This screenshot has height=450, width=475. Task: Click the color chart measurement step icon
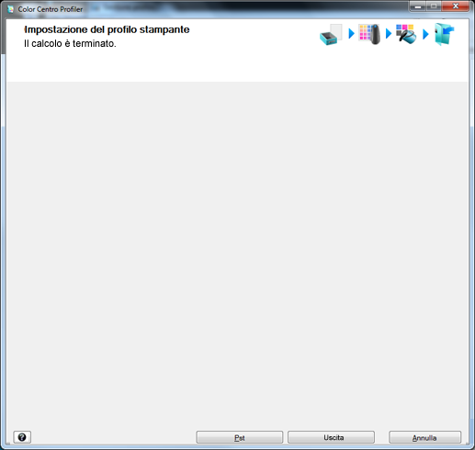pyautogui.click(x=369, y=34)
